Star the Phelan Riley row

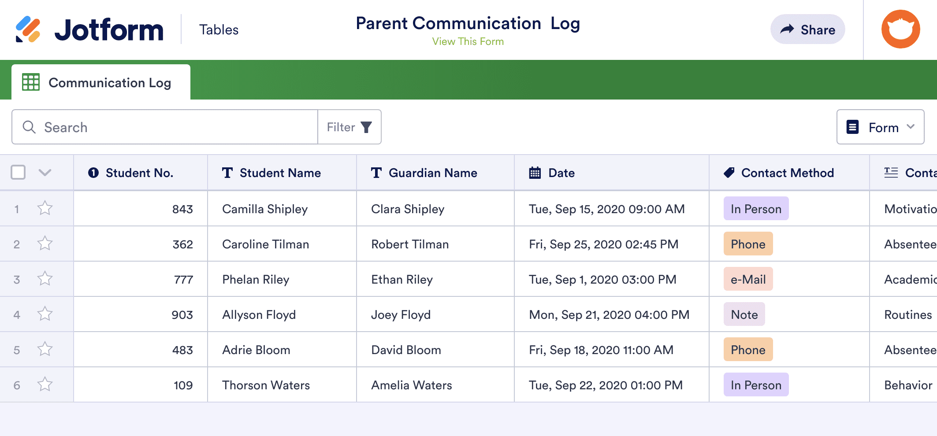(45, 279)
